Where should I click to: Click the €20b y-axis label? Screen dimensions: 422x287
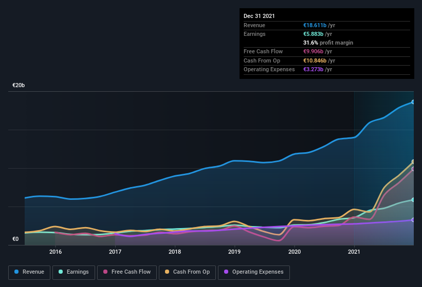click(19, 85)
